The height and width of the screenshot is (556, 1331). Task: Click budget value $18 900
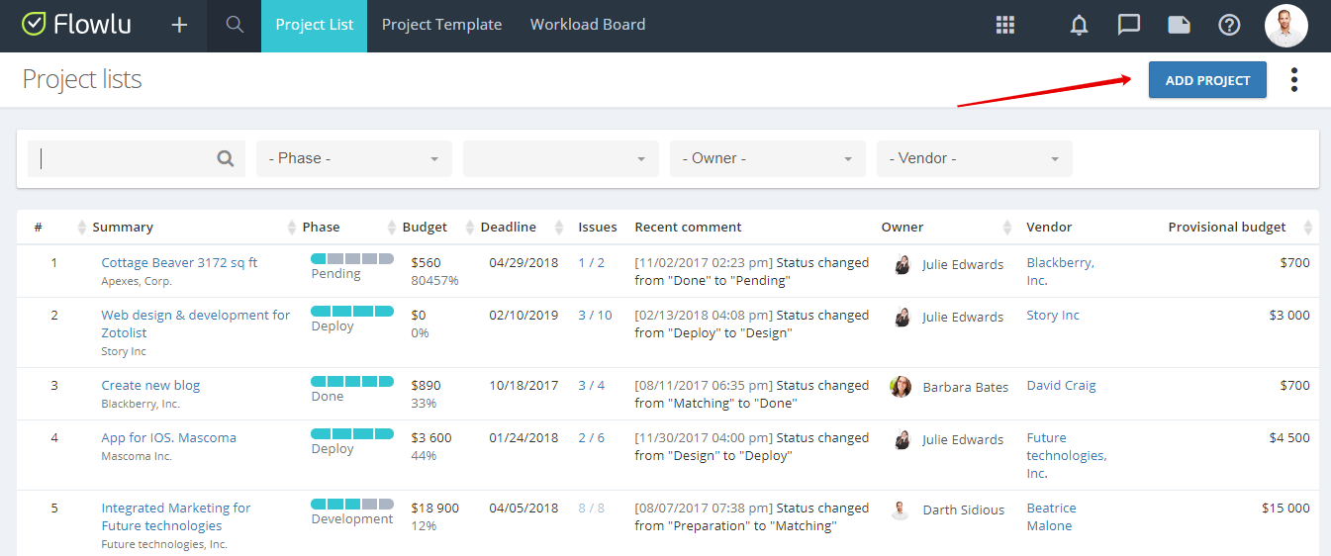tap(434, 509)
